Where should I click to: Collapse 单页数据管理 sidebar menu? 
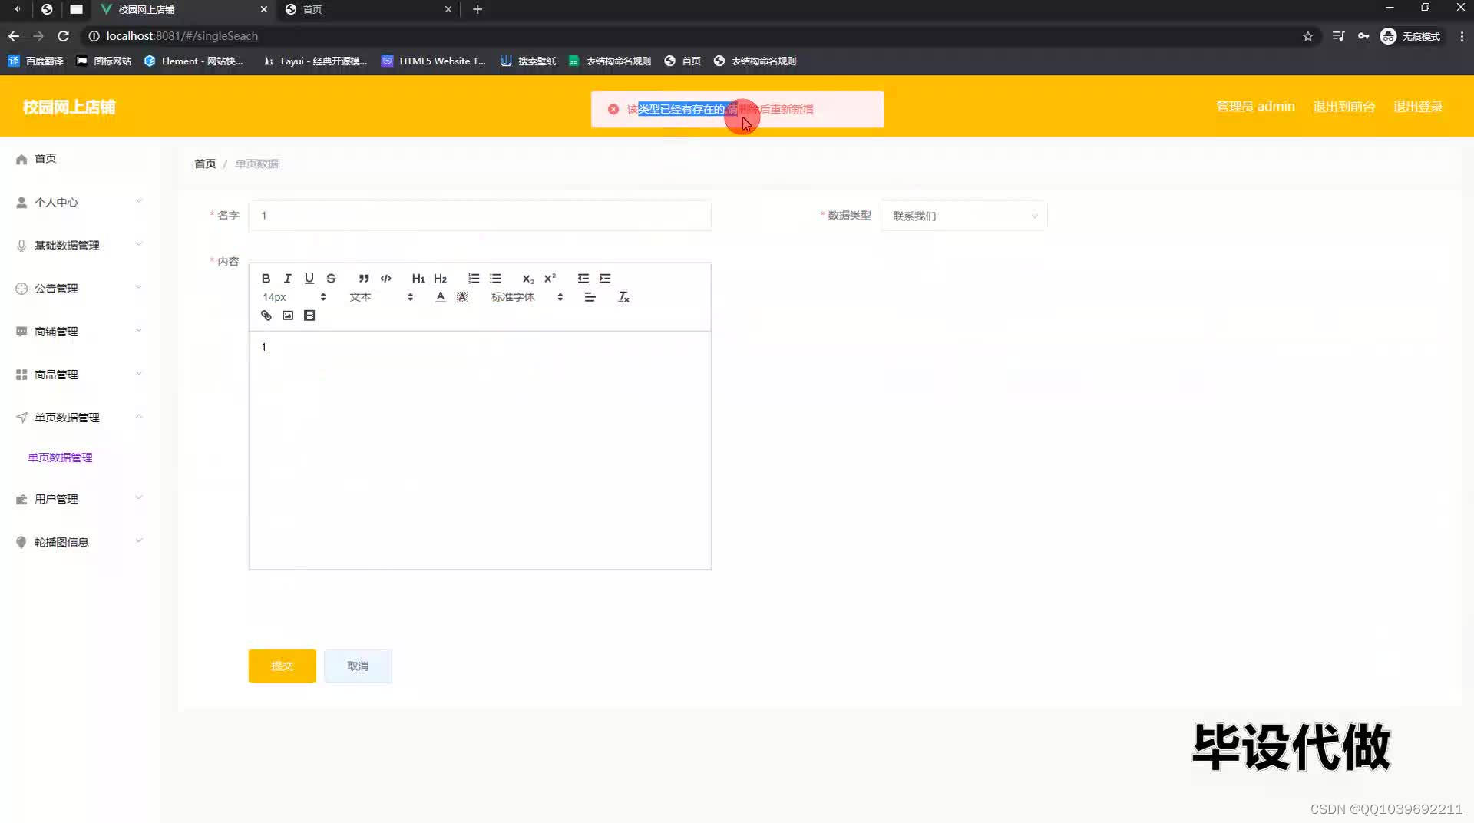[79, 418]
